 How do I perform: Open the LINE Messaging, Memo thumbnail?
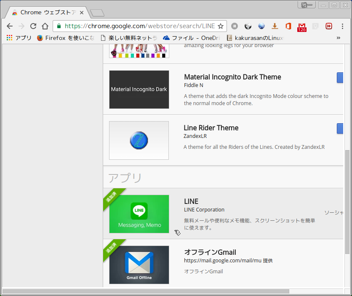139,214
